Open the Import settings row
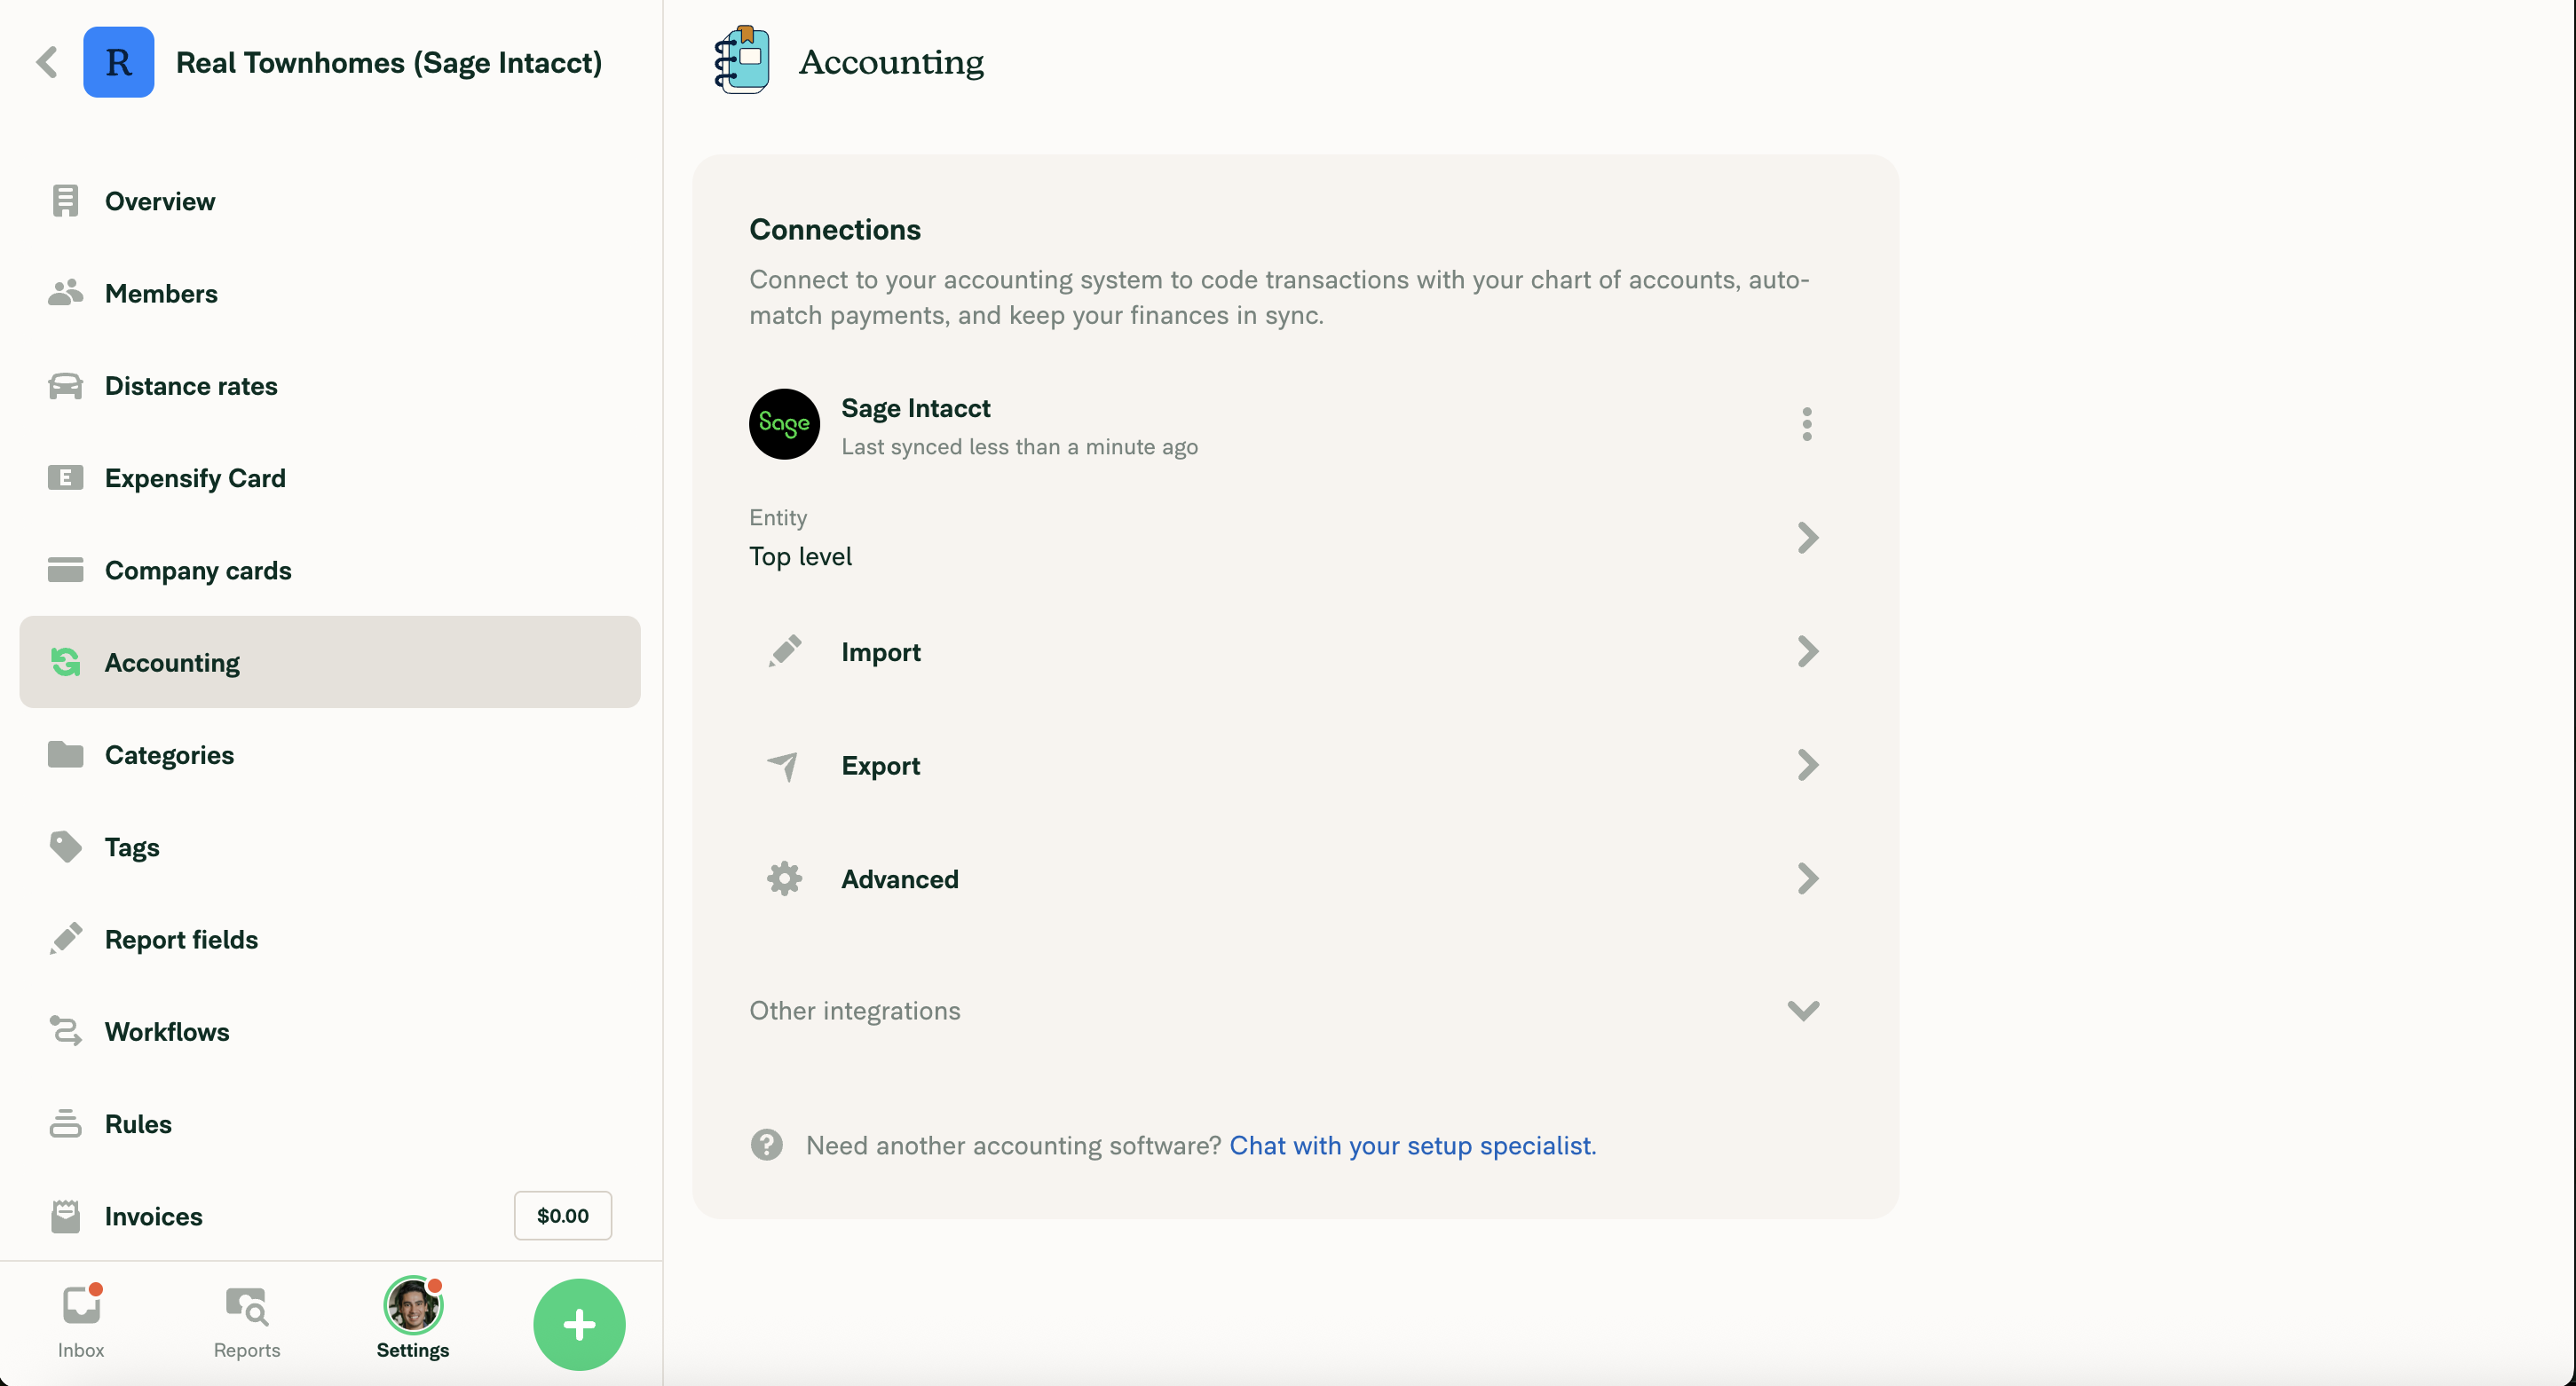This screenshot has width=2576, height=1386. 1284,651
